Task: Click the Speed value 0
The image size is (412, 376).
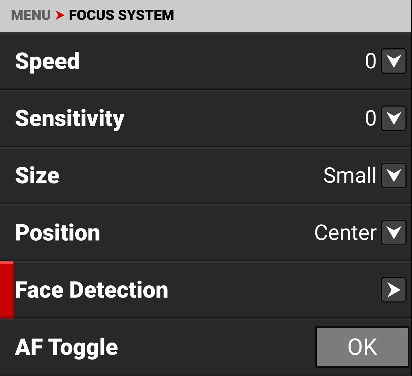Action: pyautogui.click(x=370, y=61)
